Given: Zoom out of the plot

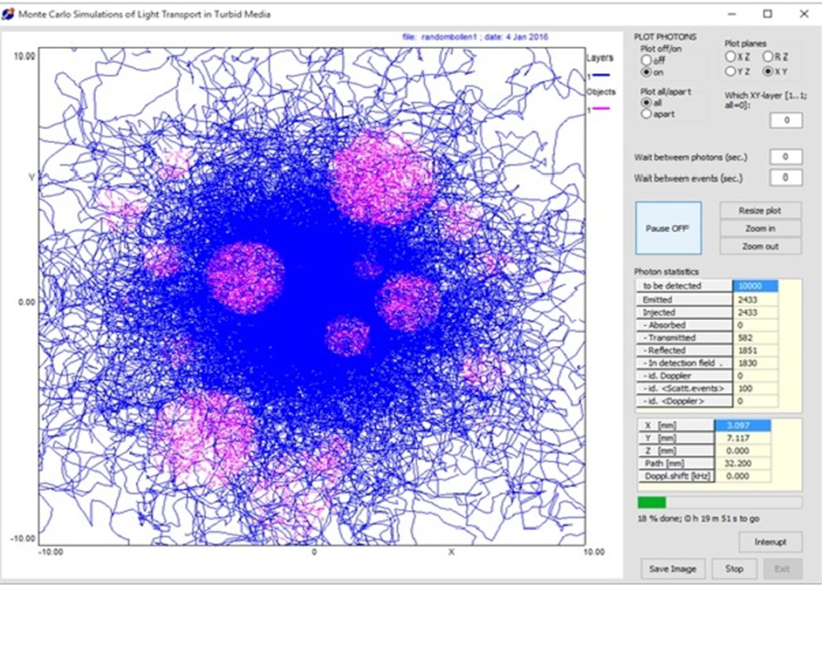Looking at the screenshot, I should click(x=759, y=247).
